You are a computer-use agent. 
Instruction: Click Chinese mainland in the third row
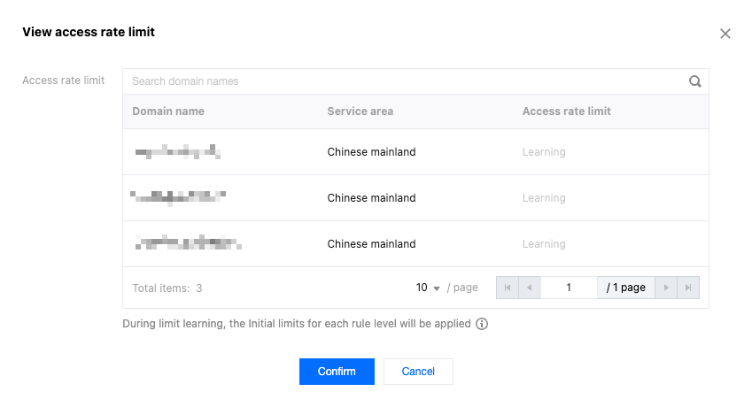click(371, 244)
